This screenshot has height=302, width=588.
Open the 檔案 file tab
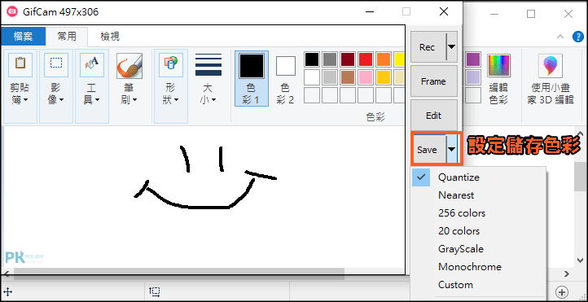(x=24, y=37)
